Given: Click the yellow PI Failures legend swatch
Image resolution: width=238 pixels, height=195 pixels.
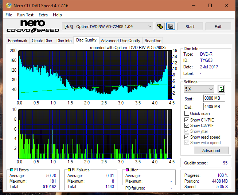Looking at the screenshot, I should click(x=69, y=170).
